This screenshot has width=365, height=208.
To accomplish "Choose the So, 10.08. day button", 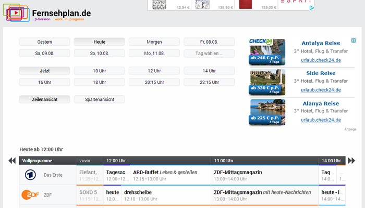I will (x=100, y=53).
